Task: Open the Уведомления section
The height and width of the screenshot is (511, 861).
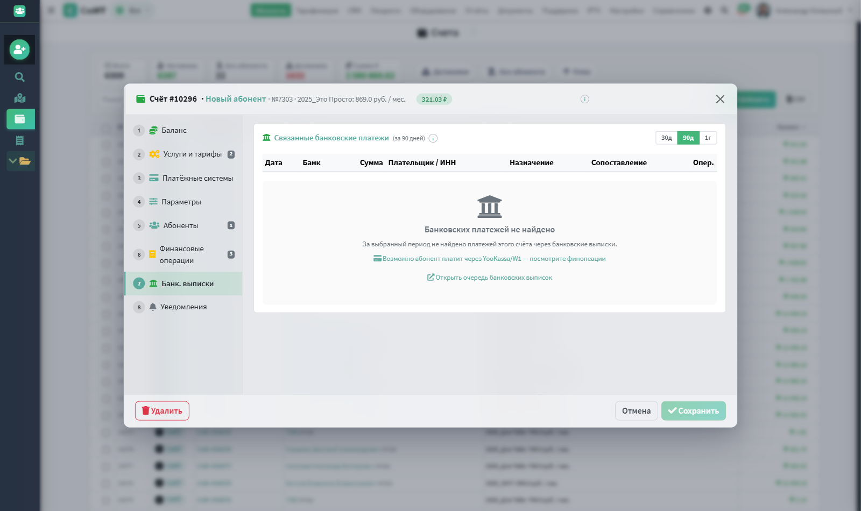Action: [184, 307]
